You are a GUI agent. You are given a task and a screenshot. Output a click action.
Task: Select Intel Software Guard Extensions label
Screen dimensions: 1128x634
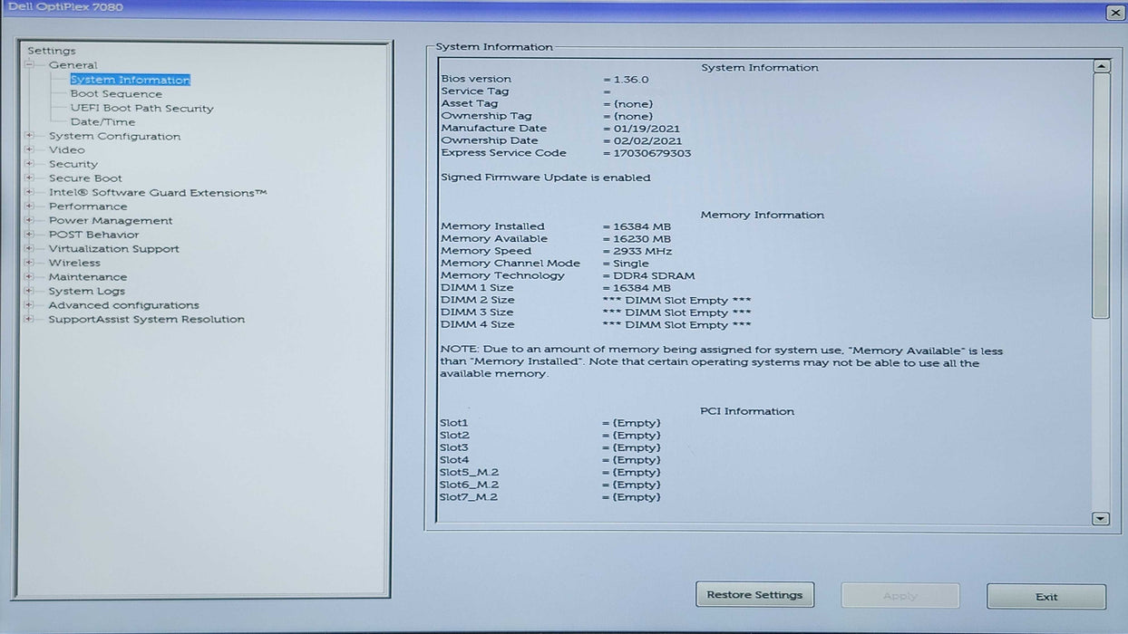tap(158, 193)
